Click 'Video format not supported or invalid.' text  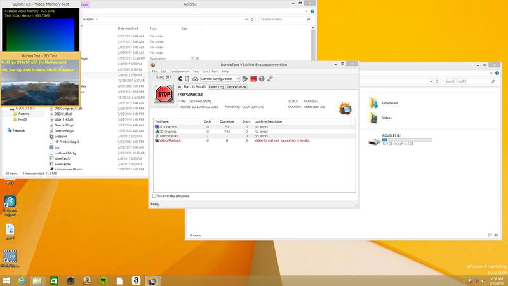click(282, 140)
